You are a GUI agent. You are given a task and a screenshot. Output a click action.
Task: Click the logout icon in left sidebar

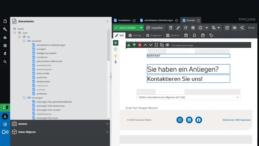click(x=5, y=124)
